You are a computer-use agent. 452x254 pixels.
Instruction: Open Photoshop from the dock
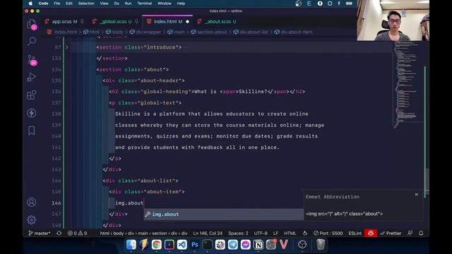pos(195,245)
